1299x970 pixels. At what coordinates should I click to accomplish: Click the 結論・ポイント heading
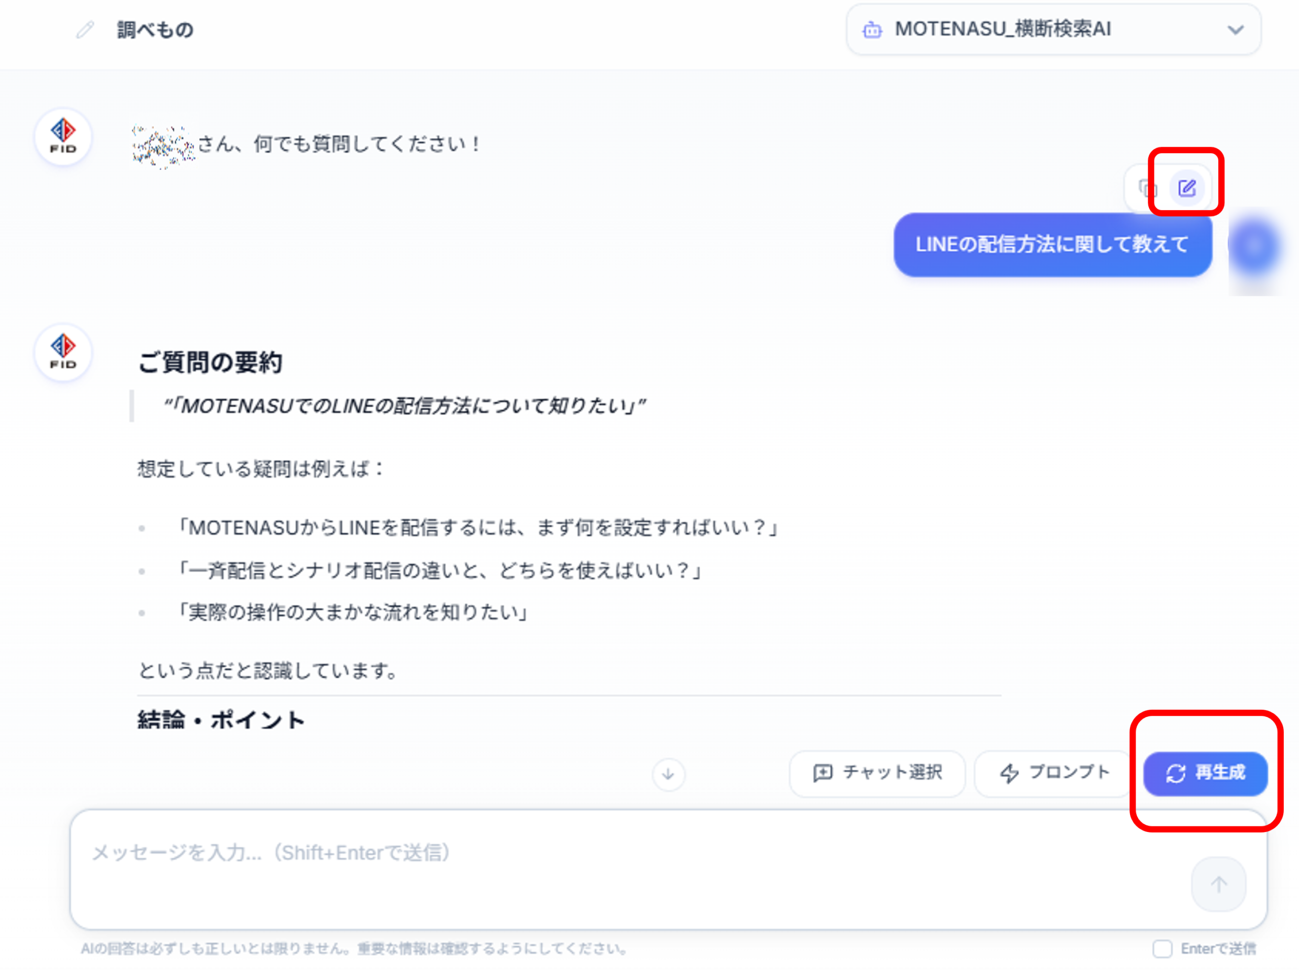(221, 720)
